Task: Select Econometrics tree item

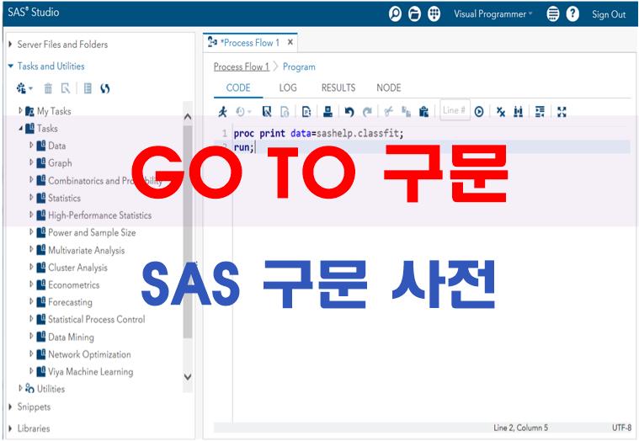Action: coord(73,284)
